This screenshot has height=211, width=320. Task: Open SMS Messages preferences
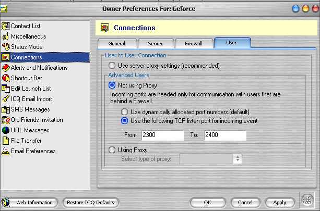45,109
